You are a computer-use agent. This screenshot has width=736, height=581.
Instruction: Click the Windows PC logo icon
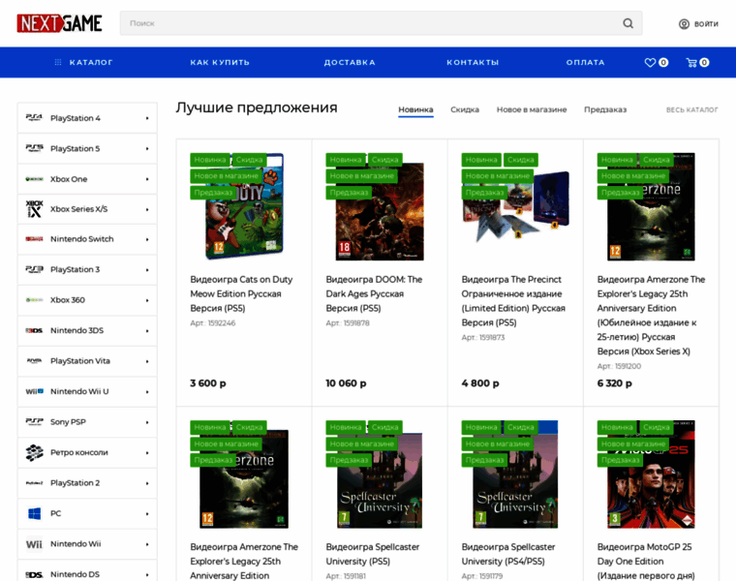click(x=34, y=513)
